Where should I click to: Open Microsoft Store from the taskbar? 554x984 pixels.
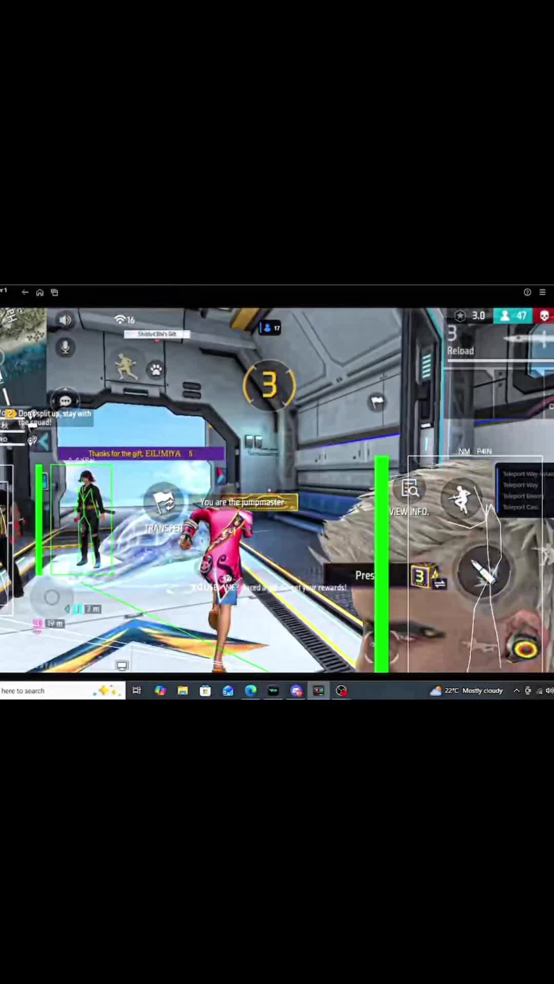coord(205,691)
